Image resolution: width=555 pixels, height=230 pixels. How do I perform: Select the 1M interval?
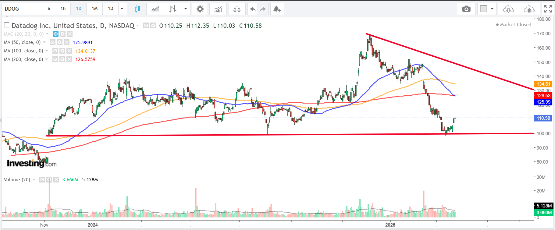click(95, 9)
